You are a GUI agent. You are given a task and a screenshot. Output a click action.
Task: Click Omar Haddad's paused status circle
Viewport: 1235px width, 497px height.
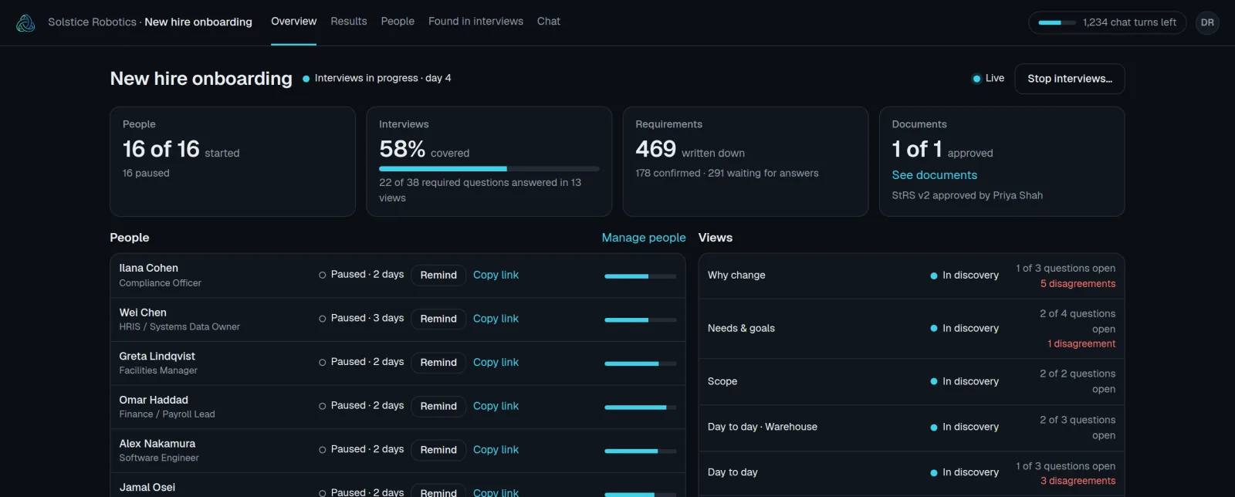pyautogui.click(x=323, y=406)
